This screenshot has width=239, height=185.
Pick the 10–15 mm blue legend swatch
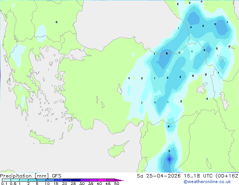(50, 180)
